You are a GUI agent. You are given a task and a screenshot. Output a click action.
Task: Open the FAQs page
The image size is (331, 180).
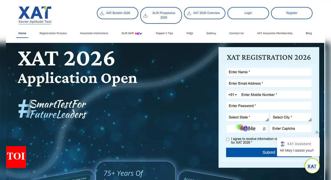(189, 33)
